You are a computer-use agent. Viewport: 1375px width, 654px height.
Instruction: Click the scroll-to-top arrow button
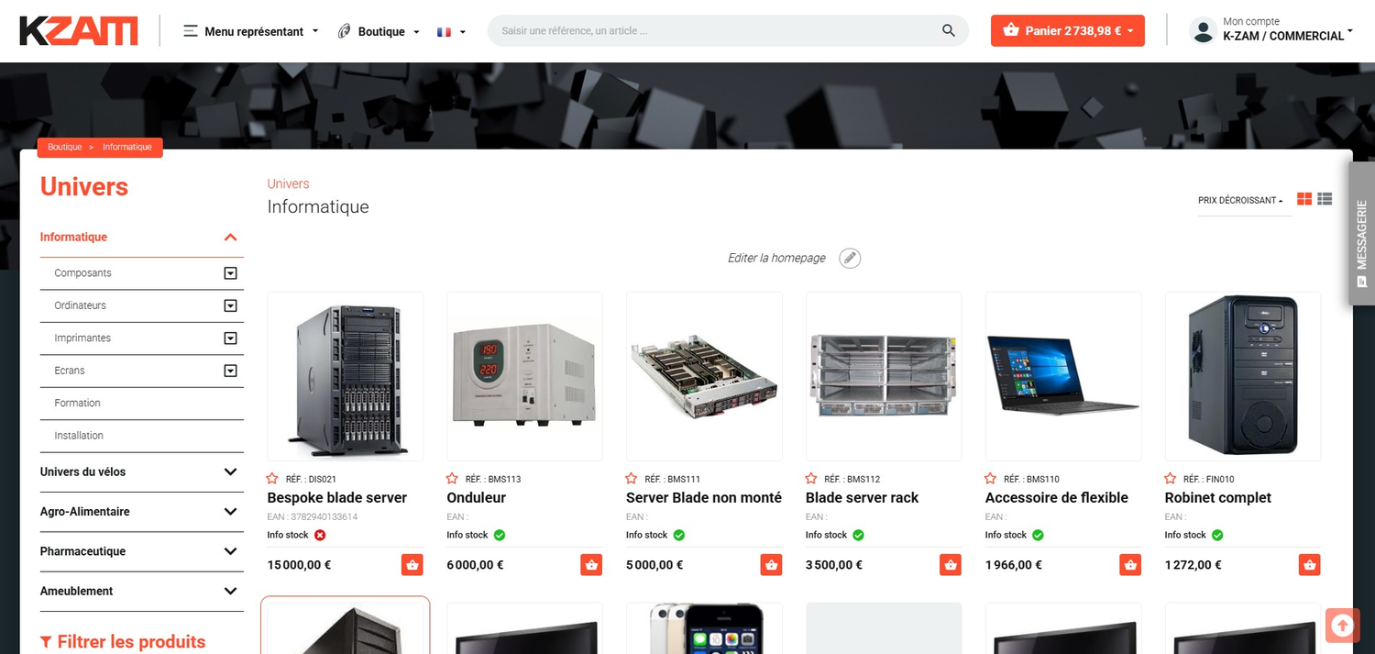(1342, 625)
